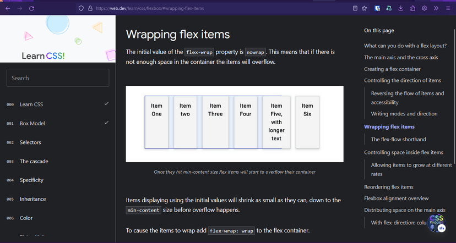Bookmark this page with the star icon
The height and width of the screenshot is (243, 456).
tap(365, 8)
